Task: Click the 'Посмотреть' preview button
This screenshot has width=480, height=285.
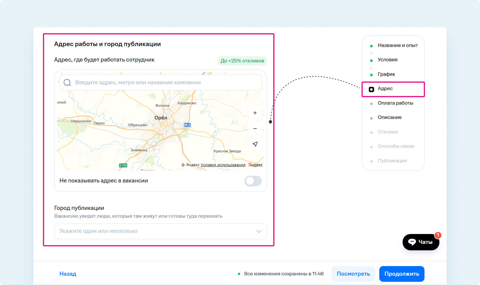Action: pos(353,274)
